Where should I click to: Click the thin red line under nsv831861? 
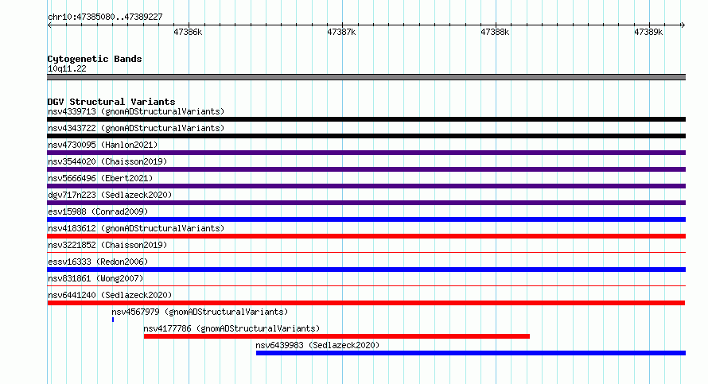(366, 285)
